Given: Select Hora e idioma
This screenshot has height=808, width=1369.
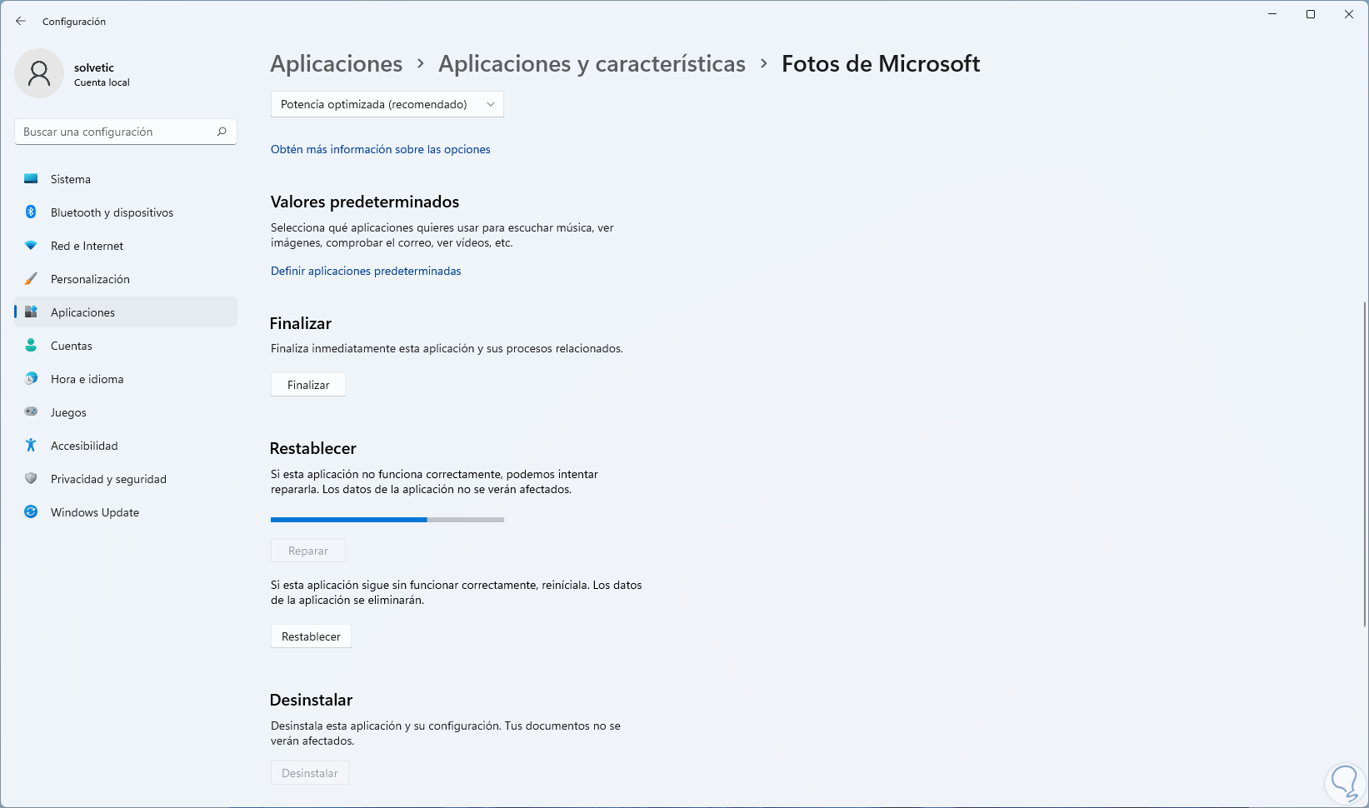Looking at the screenshot, I should pyautogui.click(x=126, y=379).
